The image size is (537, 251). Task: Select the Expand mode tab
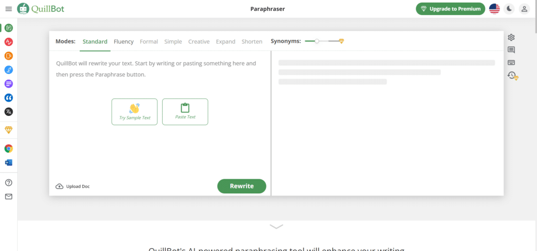point(225,41)
